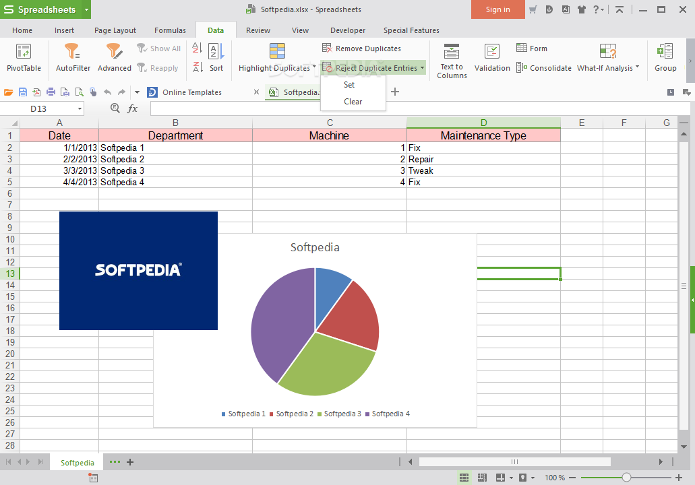
Task: Choose Set from the dropdown menu
Action: click(349, 85)
